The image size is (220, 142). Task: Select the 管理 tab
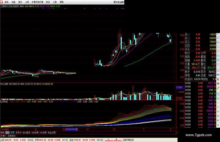12,133
